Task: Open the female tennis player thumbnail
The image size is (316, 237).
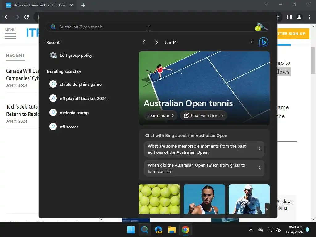Action: click(204, 199)
